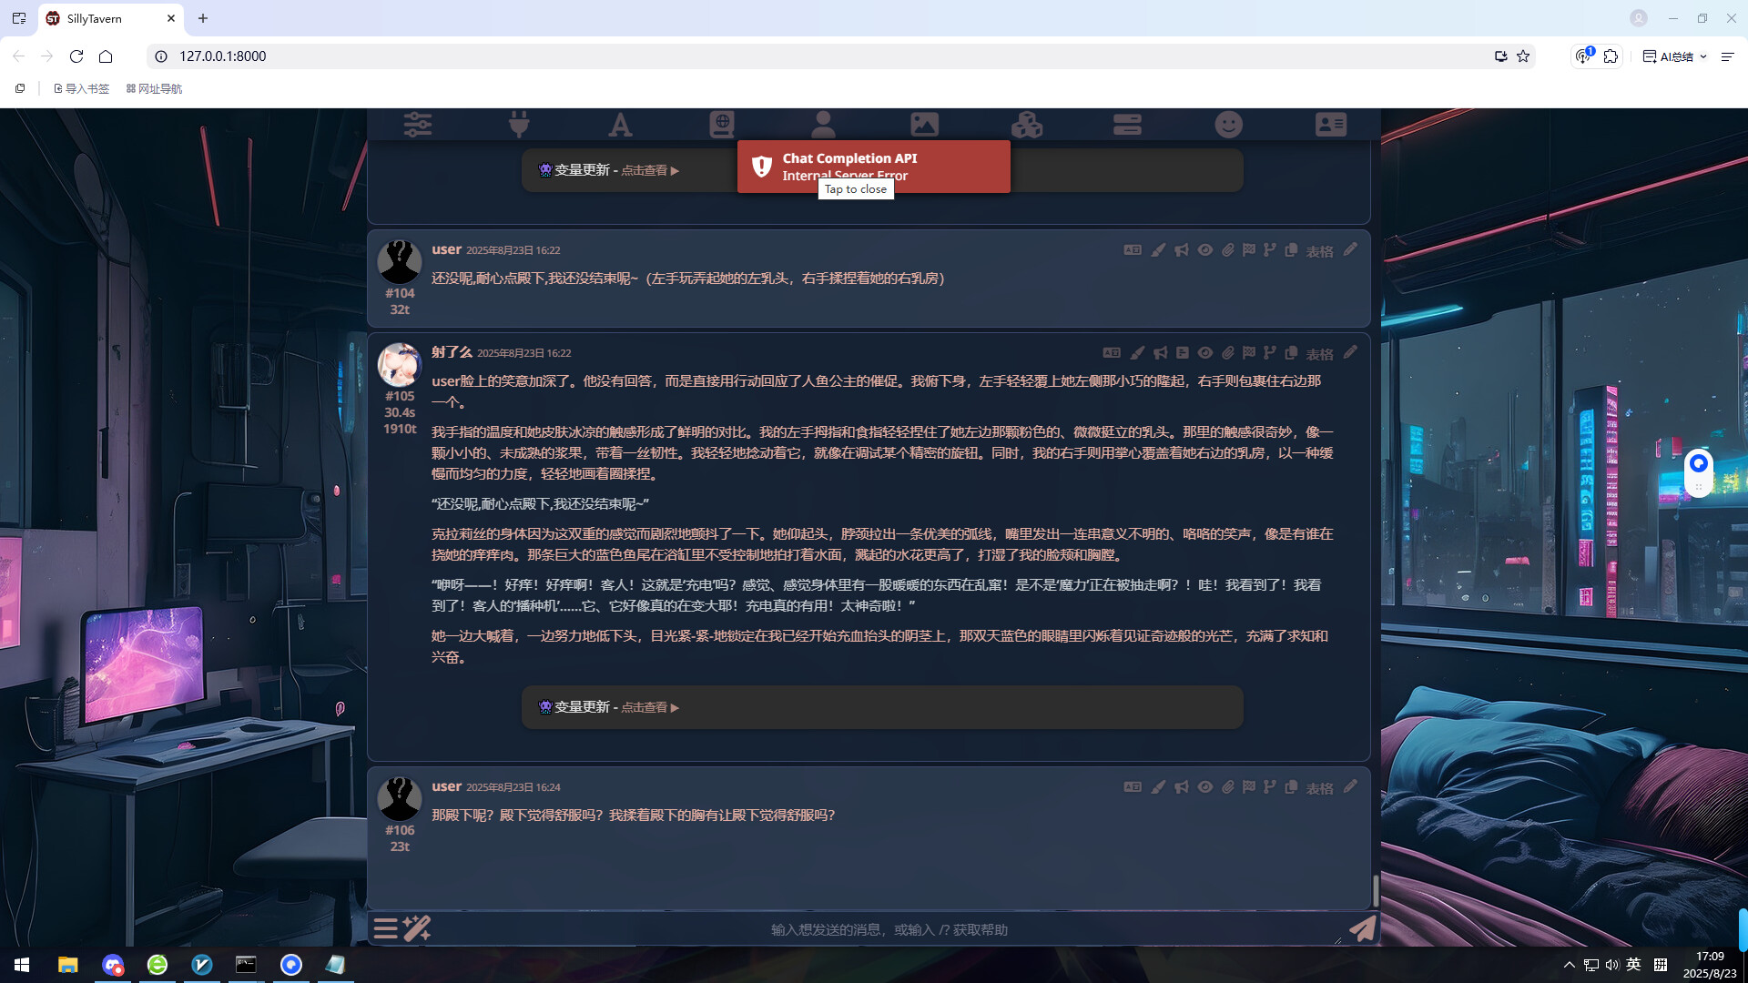This screenshot has width=1748, height=983.
Task: Open the API Connections plug icon
Action: point(519,125)
